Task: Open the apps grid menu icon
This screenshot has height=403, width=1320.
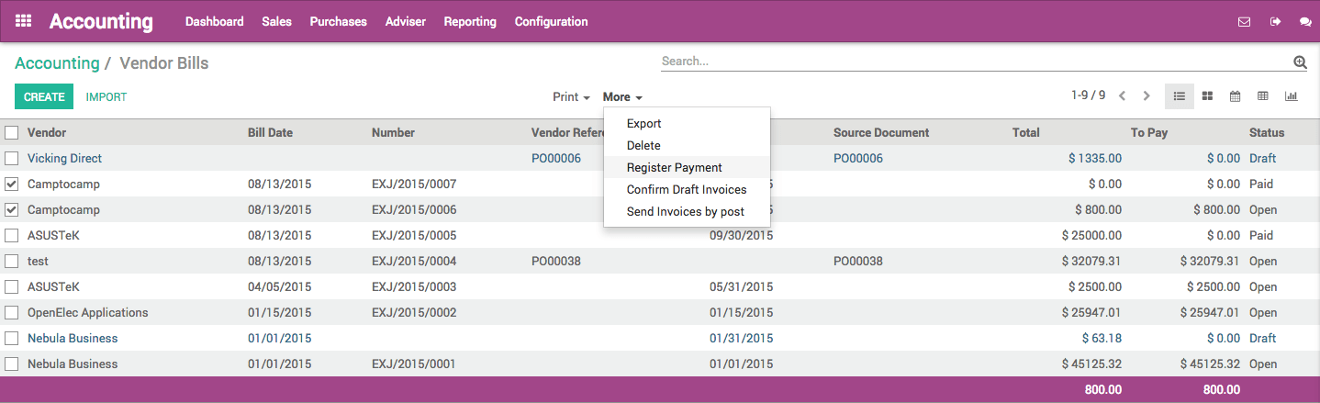Action: tap(24, 21)
